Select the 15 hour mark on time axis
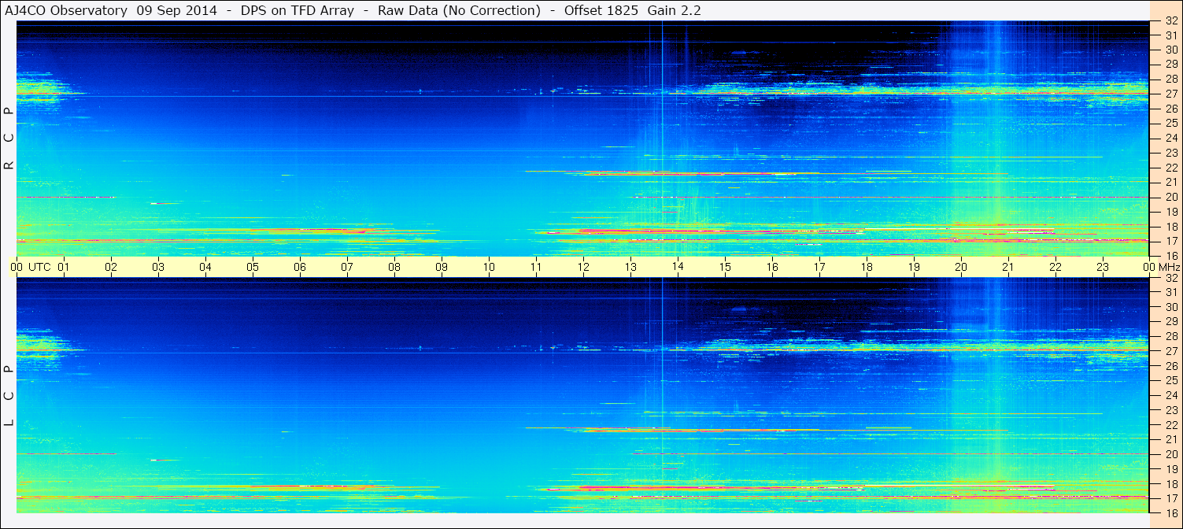1183x529 pixels. (x=725, y=267)
